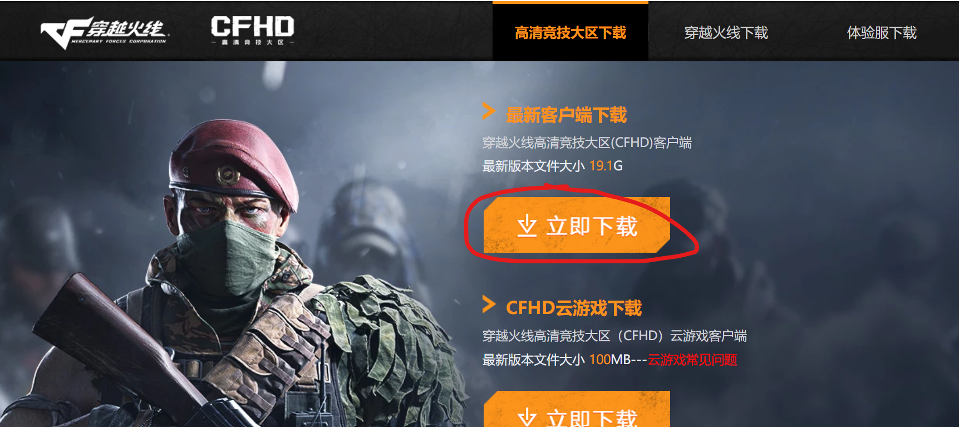Screen dimensions: 959x427
Task: Click the 19.1G file size text
Action: coord(606,166)
